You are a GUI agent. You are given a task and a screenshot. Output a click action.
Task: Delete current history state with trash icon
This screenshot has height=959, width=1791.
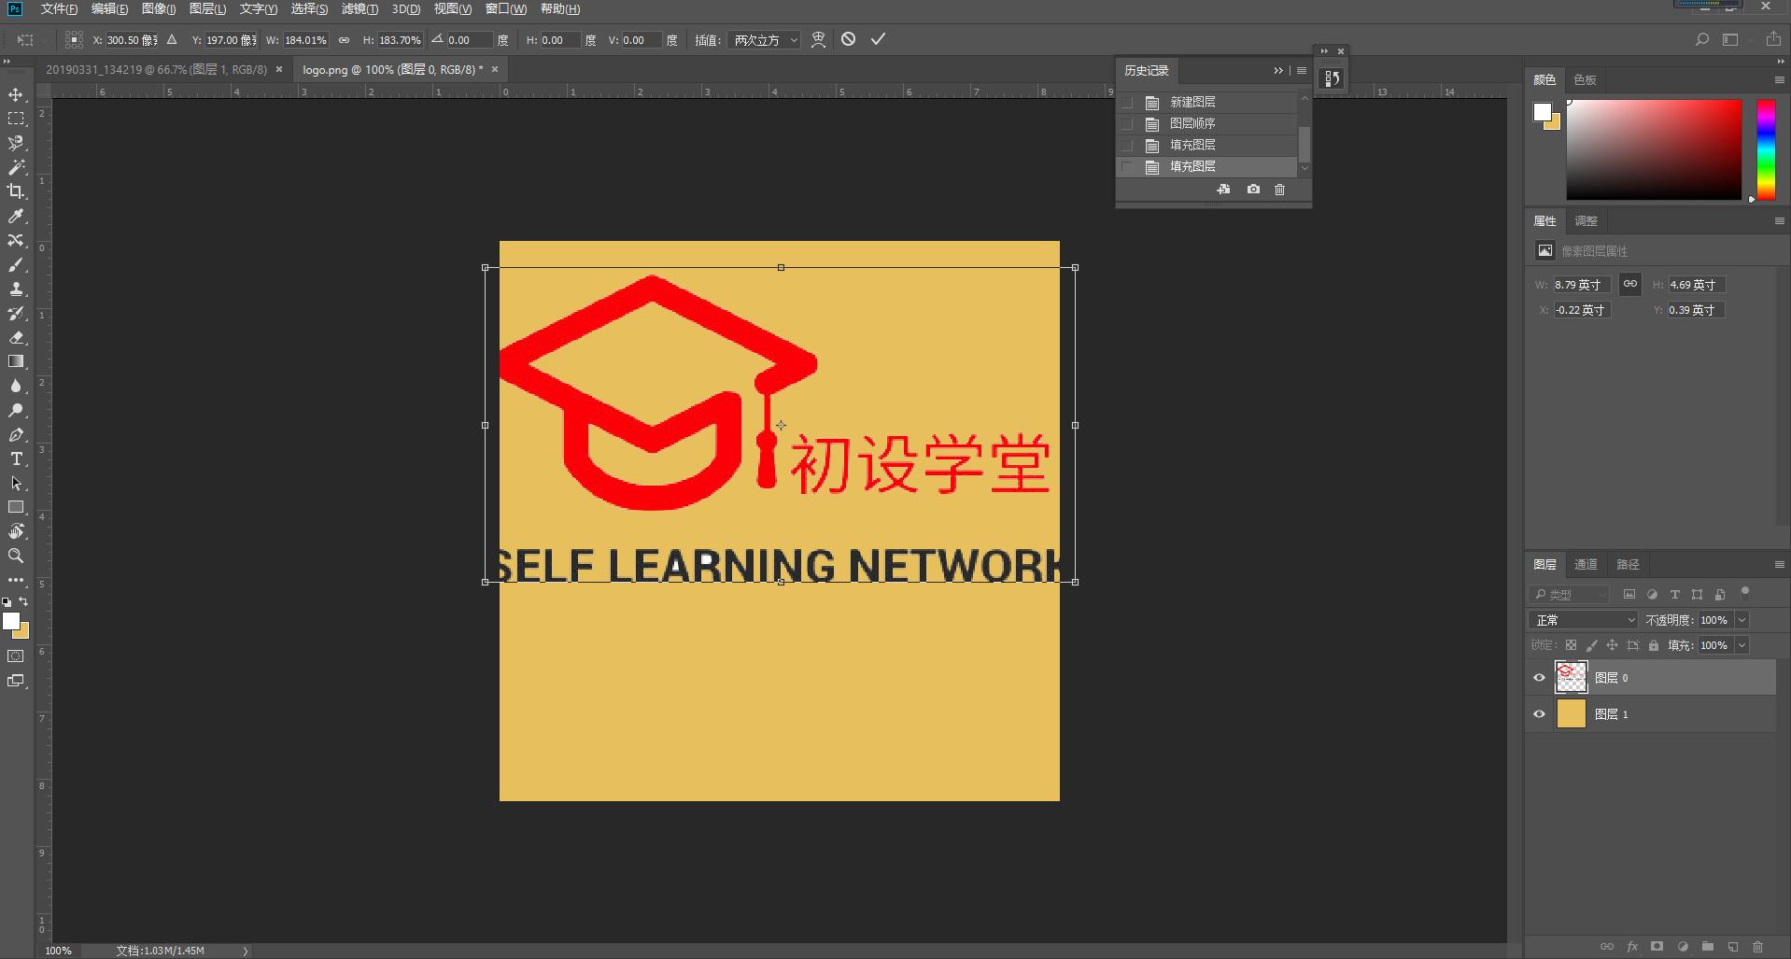[x=1279, y=190]
